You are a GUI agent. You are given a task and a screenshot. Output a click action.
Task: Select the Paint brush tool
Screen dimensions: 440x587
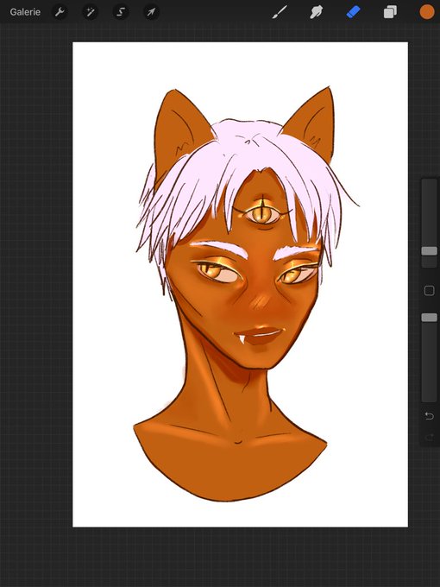pos(280,12)
